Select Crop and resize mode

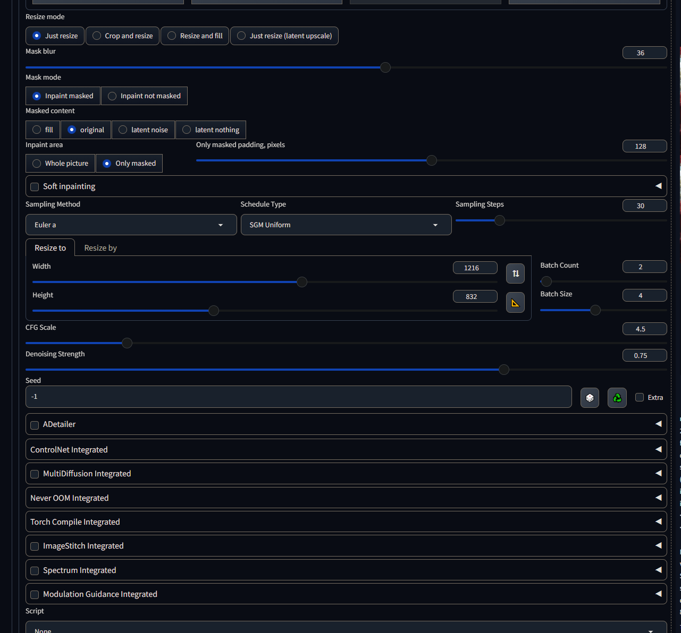[x=122, y=36]
